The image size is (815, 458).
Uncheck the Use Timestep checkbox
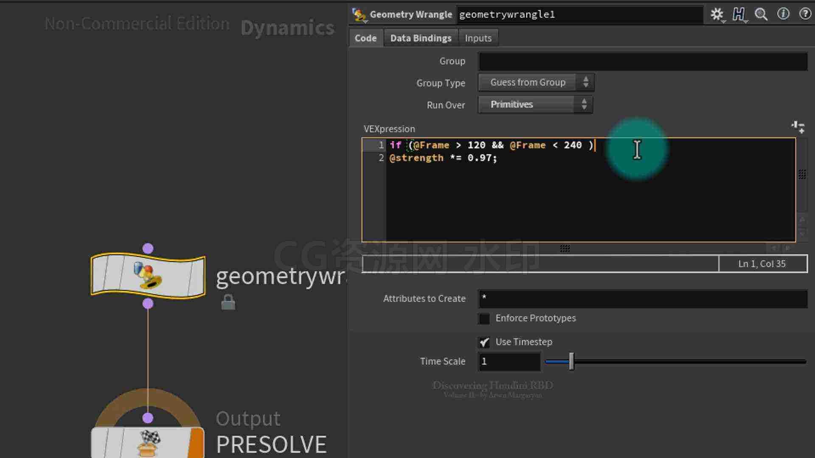pos(484,342)
